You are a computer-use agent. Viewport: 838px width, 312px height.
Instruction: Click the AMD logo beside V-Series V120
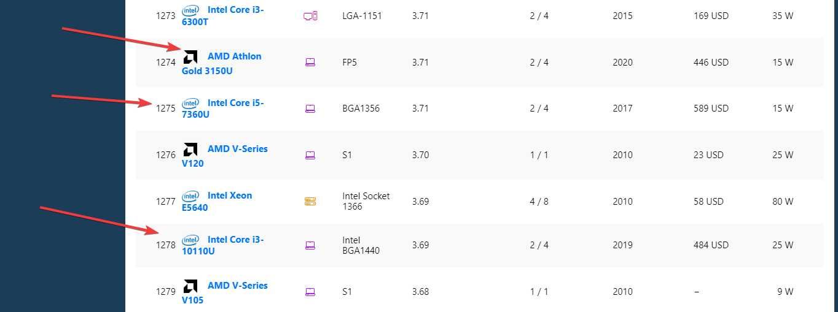point(190,149)
